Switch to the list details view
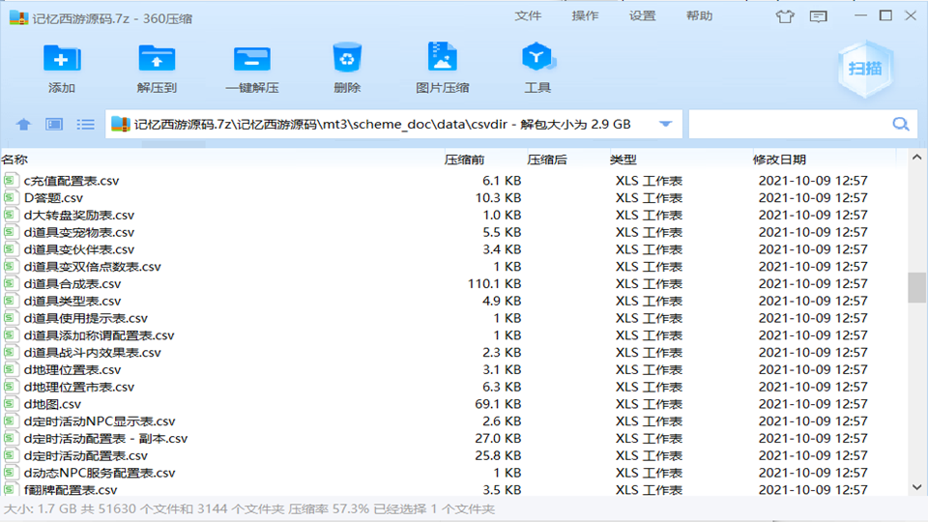Image resolution: width=928 pixels, height=522 pixels. pos(86,125)
